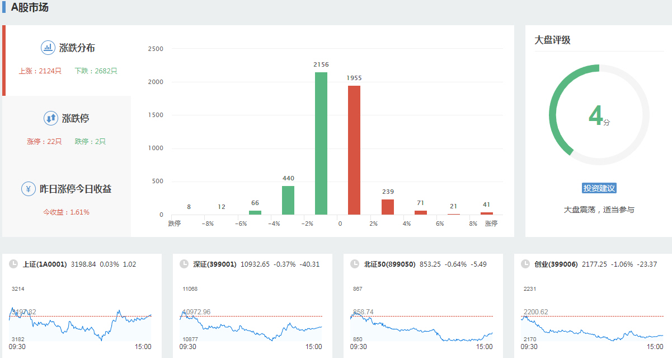Open the 北证50(899050) index link
672x358 pixels.
pos(389,264)
